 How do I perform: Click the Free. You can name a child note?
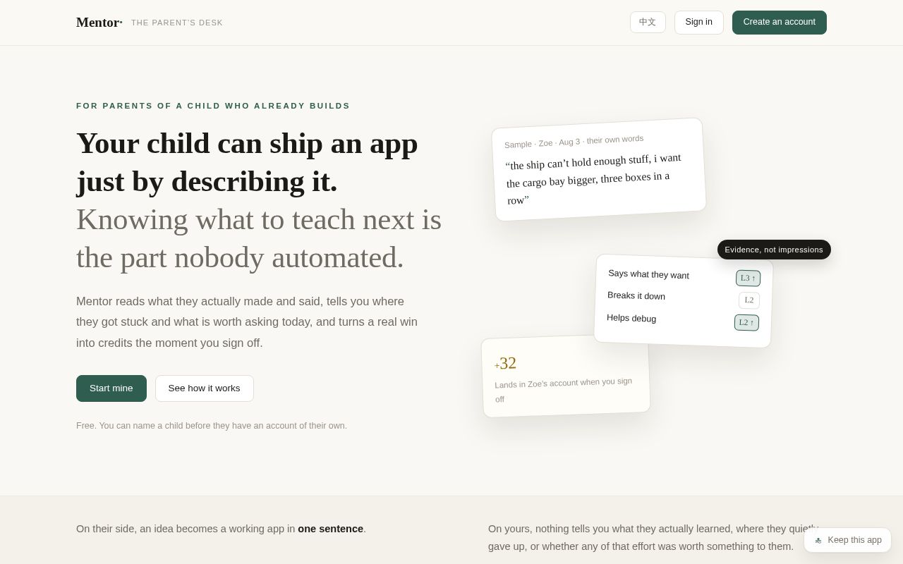pyautogui.click(x=212, y=426)
